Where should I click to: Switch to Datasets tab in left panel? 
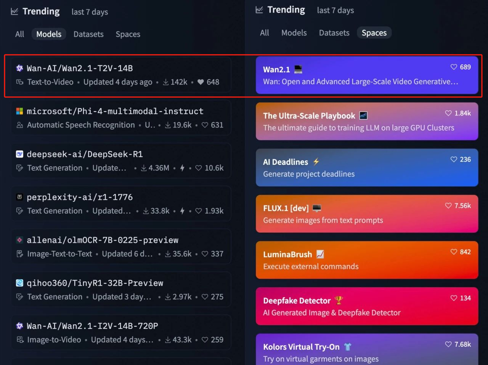point(88,34)
